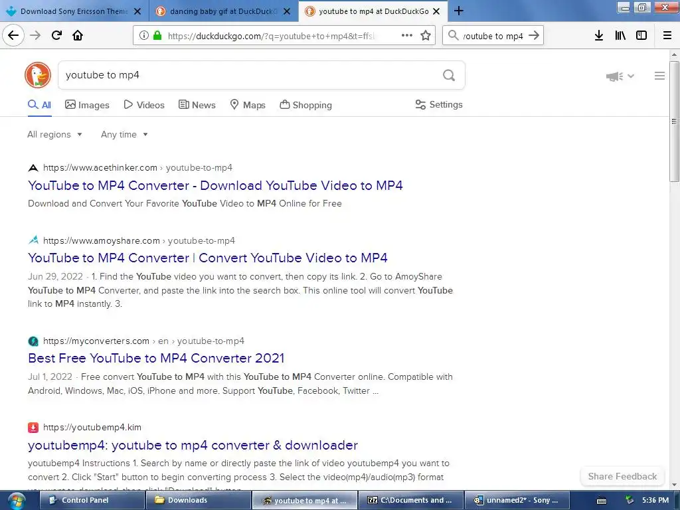Image resolution: width=680 pixels, height=510 pixels.
Task: Open the Downloads arrow in the toolbar
Action: coord(598,36)
